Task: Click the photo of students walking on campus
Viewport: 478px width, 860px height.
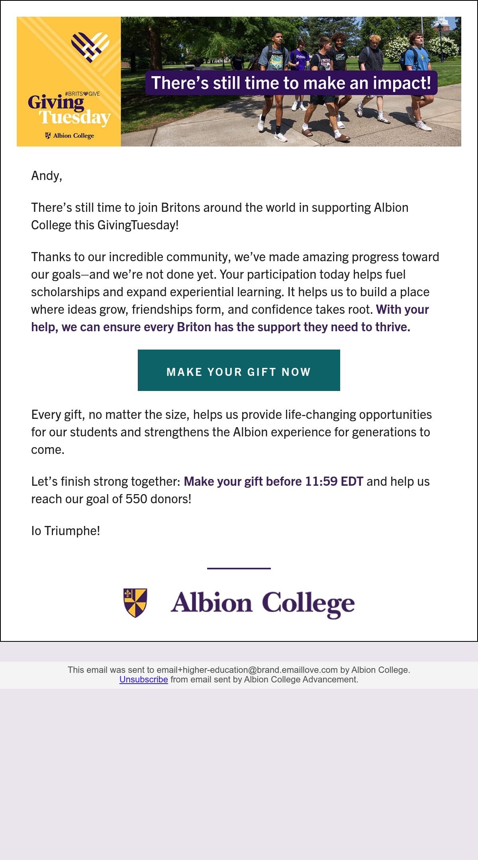Action: [291, 82]
